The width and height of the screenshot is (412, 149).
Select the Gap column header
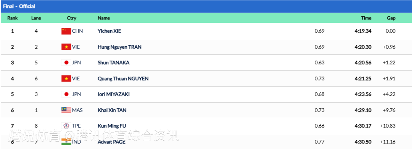click(x=391, y=18)
